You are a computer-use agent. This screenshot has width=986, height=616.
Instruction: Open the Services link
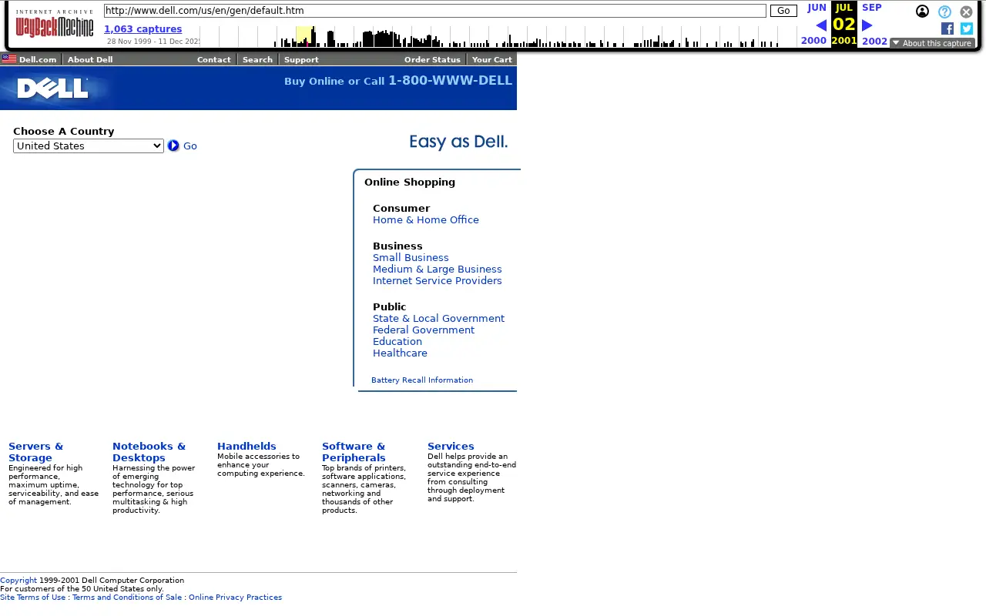click(x=451, y=447)
